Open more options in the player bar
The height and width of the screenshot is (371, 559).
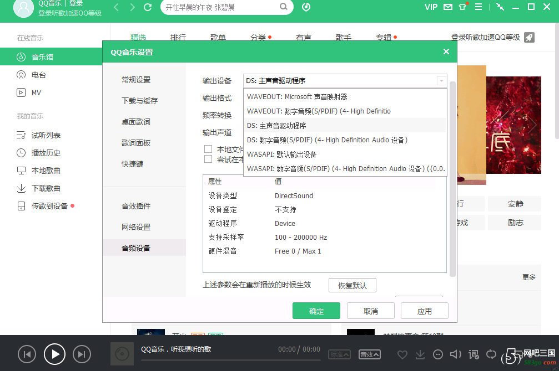pyautogui.click(x=438, y=354)
